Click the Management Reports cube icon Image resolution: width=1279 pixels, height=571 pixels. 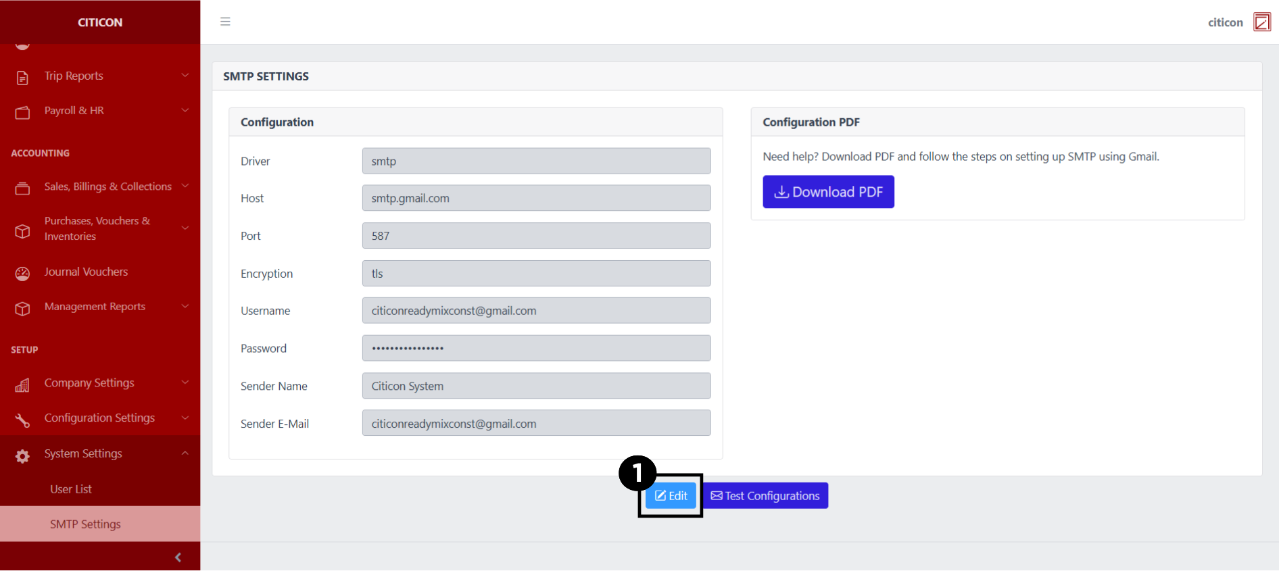22,308
